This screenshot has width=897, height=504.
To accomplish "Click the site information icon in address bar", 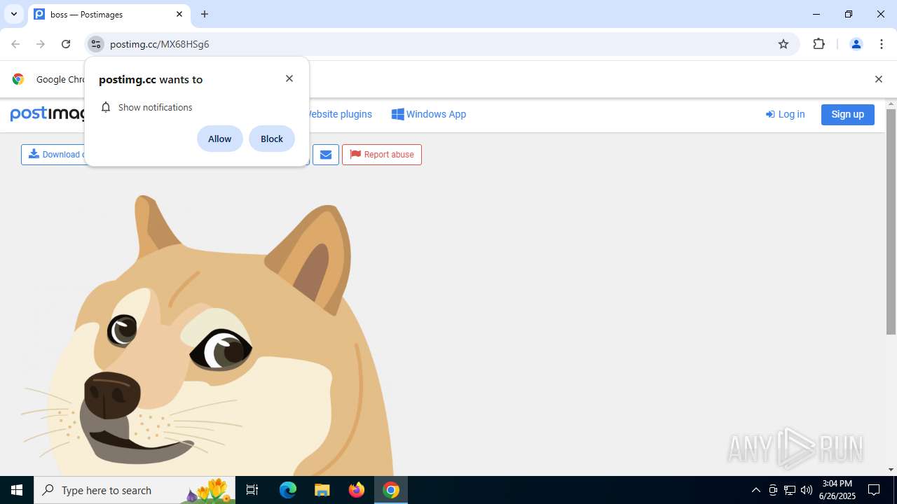I will (x=96, y=44).
